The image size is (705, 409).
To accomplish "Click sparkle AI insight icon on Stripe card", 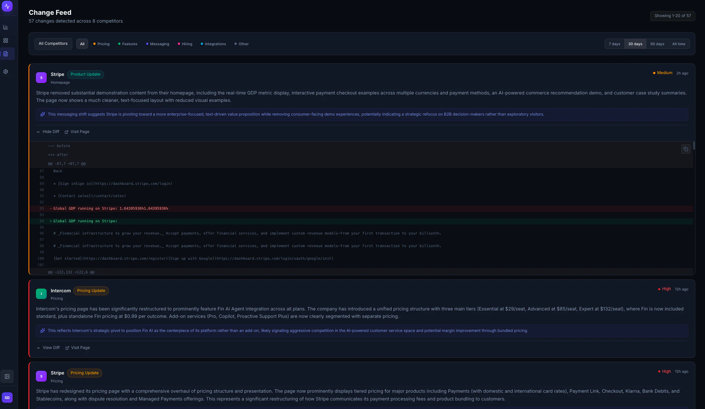I will (43, 114).
